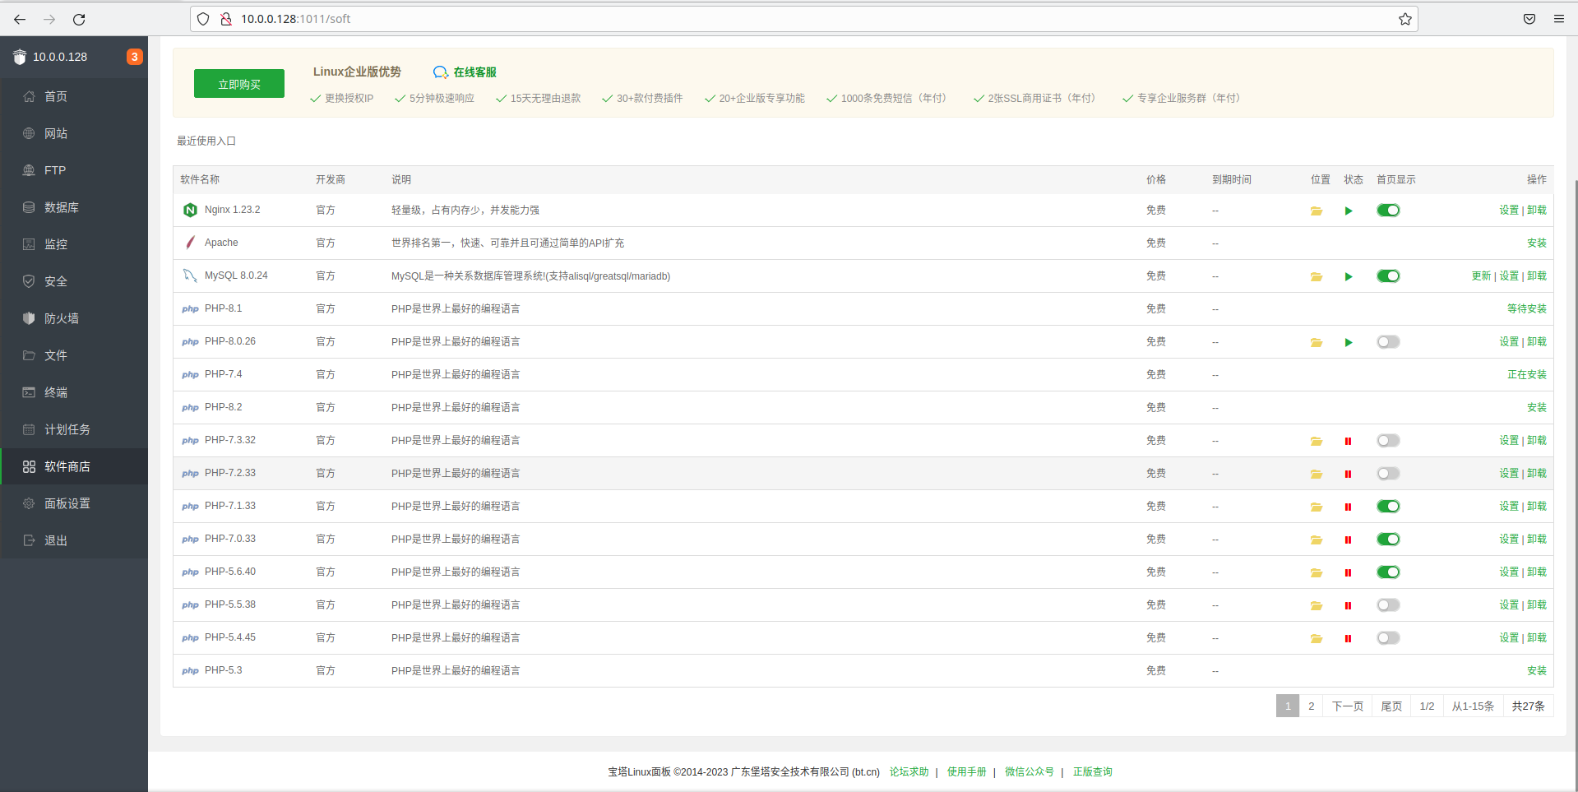
Task: Click the stopped status icon for PHP-7.3.32
Action: coord(1348,441)
